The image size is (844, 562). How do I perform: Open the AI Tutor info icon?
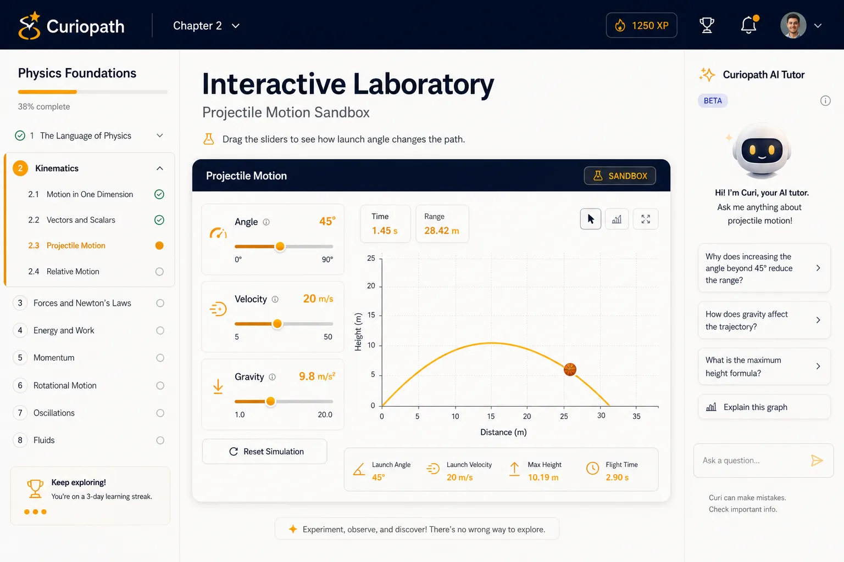825,101
